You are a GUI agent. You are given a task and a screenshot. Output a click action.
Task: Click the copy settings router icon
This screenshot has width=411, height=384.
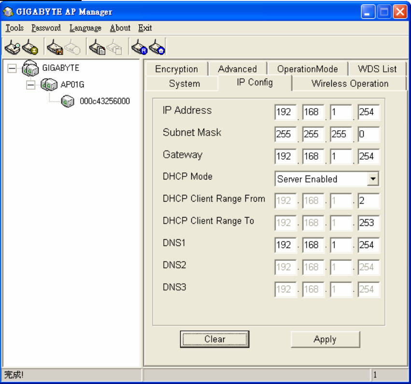[97, 47]
